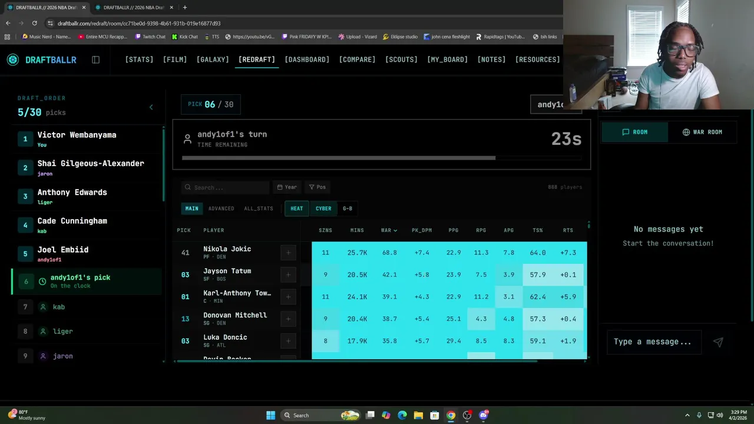This screenshot has height=424, width=754.
Task: Click the clock icon on andy1of1's pick
Action: click(42, 281)
